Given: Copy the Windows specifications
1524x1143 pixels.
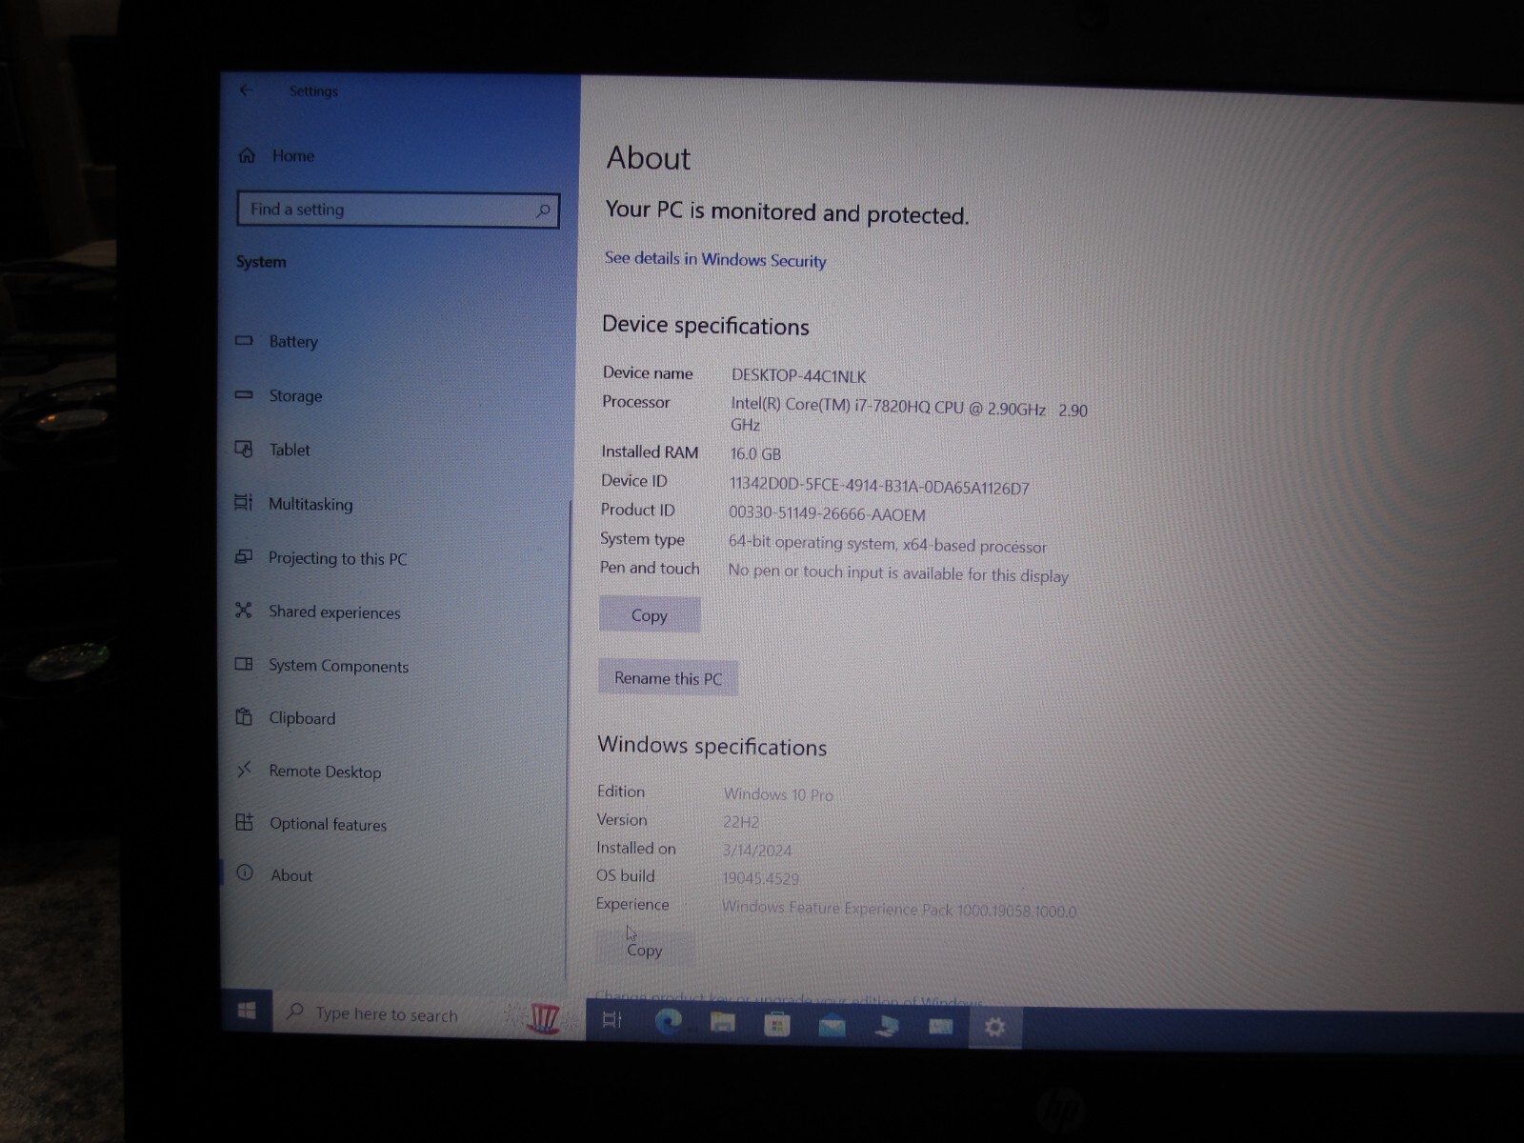Looking at the screenshot, I should pyautogui.click(x=645, y=950).
